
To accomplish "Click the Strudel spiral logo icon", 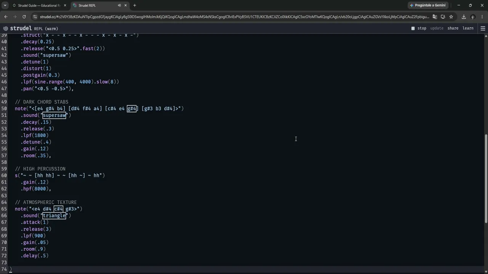I will [x=6, y=29].
